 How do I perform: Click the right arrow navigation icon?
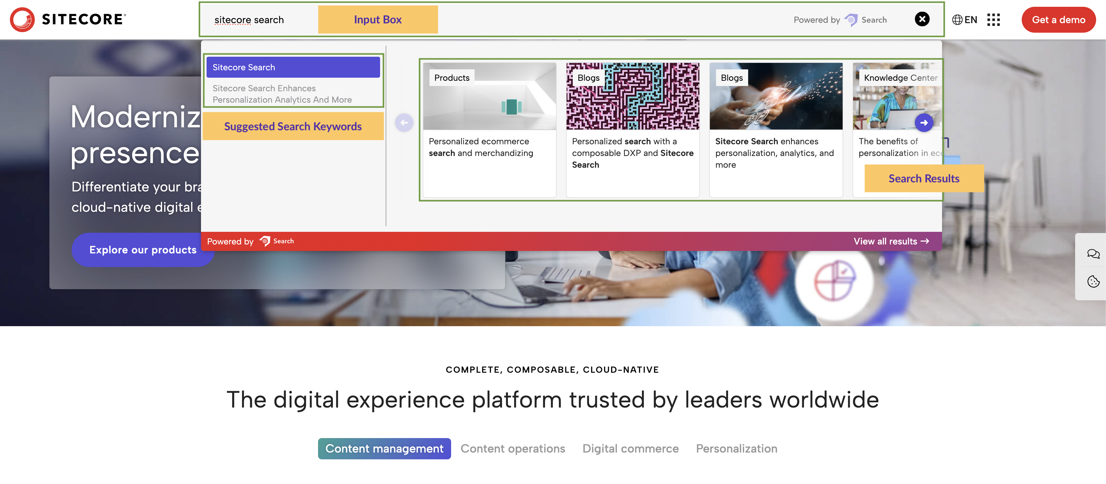pos(925,122)
